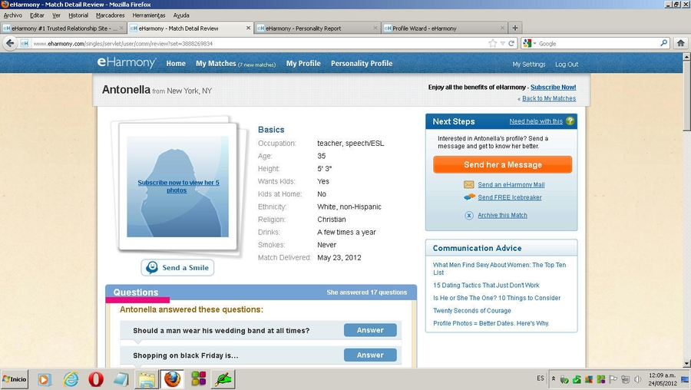Open 15 Dating Tactics That Just Don't Work
The height and width of the screenshot is (390, 691).
(486, 285)
